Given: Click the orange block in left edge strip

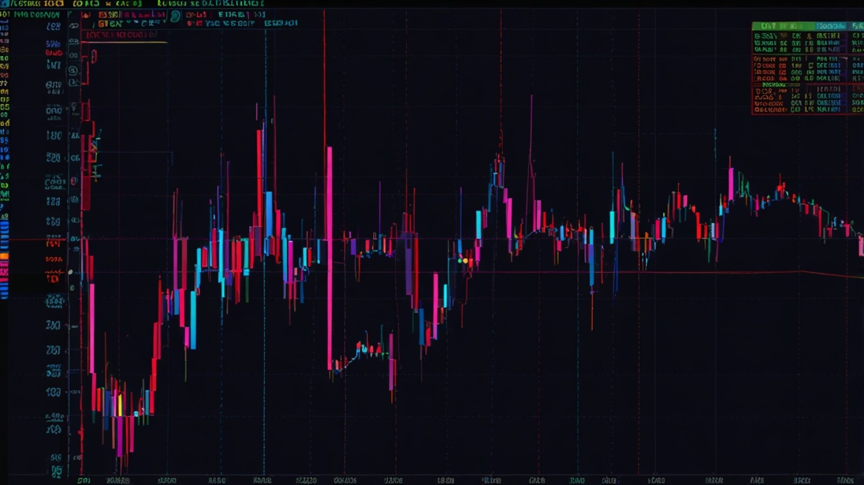Looking at the screenshot, I should (4, 257).
